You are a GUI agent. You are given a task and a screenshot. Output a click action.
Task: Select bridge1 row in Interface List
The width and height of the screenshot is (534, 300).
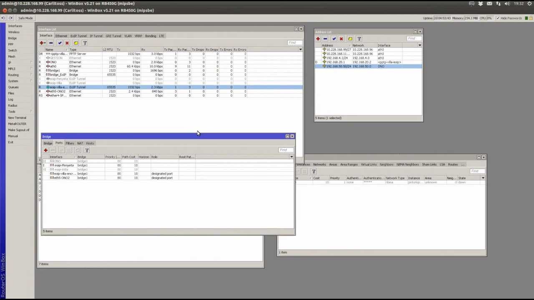pos(170,70)
